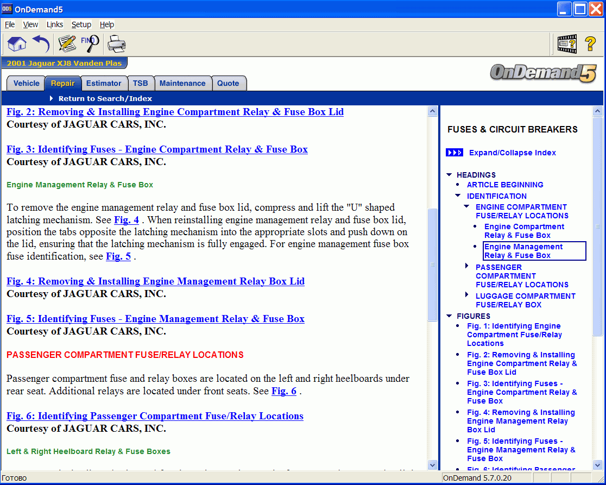This screenshot has width=606, height=485.
Task: Open the Quote tab
Action: click(228, 84)
